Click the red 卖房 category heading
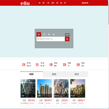This screenshot has height=109, width=109. pyautogui.click(x=64, y=64)
